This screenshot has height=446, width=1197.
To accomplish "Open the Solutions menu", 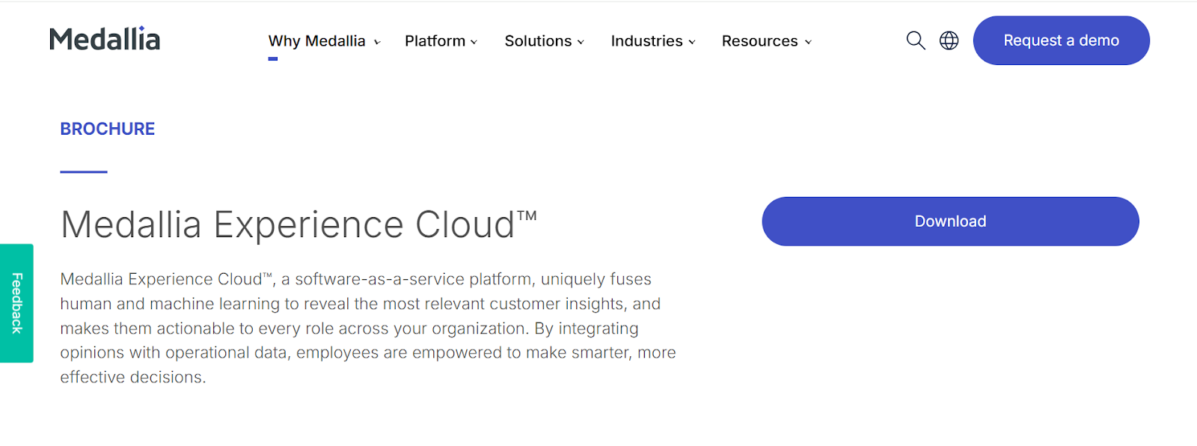I will tap(538, 41).
